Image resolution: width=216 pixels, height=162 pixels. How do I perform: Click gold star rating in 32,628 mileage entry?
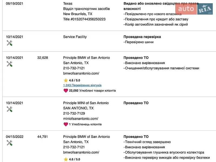66,80
